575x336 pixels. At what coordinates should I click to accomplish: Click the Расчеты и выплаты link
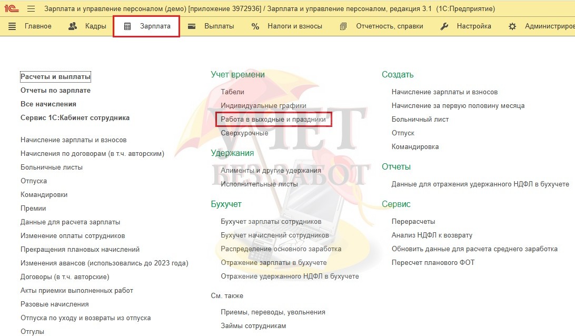[x=55, y=77]
